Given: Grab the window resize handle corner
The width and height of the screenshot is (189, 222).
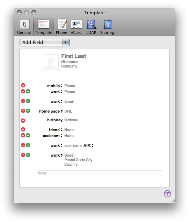Looking at the screenshot, I should 173,201.
